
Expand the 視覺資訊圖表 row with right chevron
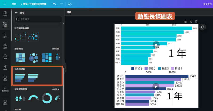[59, 98]
